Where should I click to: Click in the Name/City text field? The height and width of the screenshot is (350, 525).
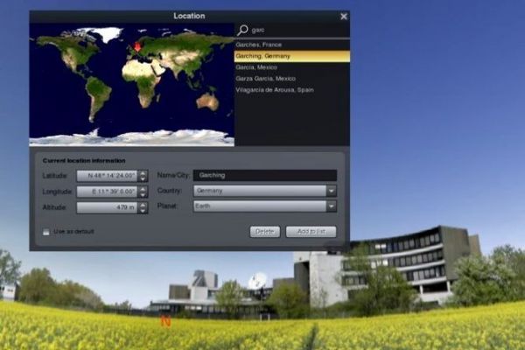tap(263, 175)
